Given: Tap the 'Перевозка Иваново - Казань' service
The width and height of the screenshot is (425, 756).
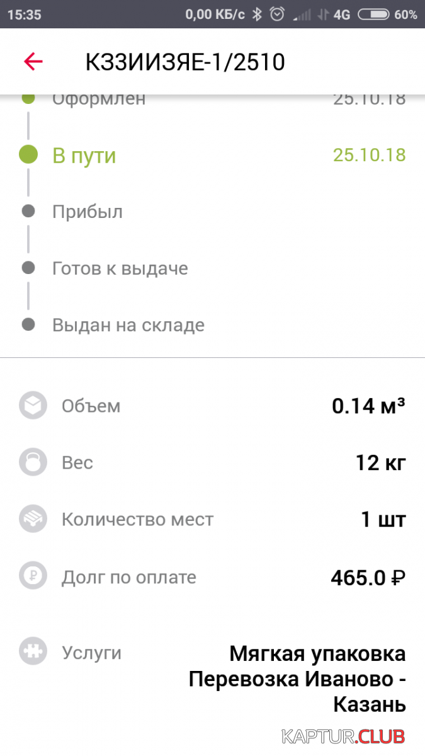Looking at the screenshot, I should [x=298, y=691].
